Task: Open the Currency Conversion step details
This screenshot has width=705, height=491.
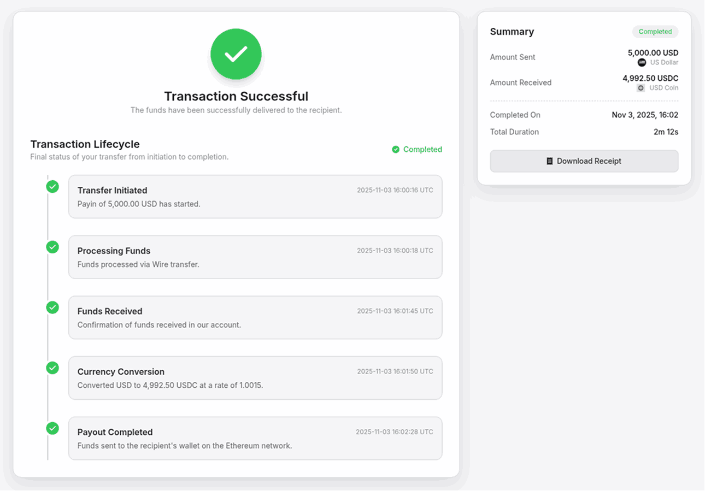Action: [x=255, y=377]
